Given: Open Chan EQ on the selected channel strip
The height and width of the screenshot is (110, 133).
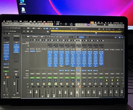Looking at the screenshot, I should pos(78,52).
